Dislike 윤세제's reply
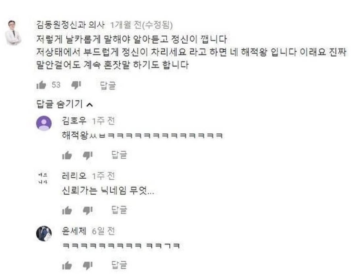This screenshot has height=279, width=353. pyautogui.click(x=88, y=266)
